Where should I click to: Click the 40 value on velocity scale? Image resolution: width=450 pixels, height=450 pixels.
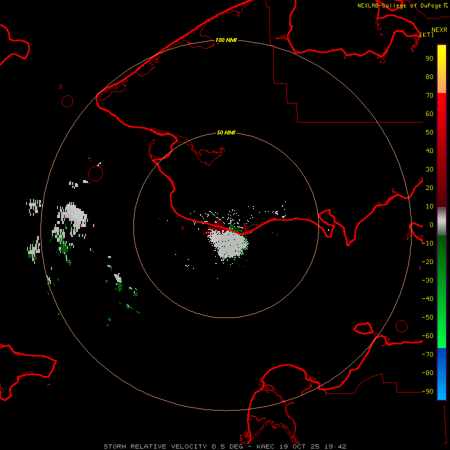429,150
